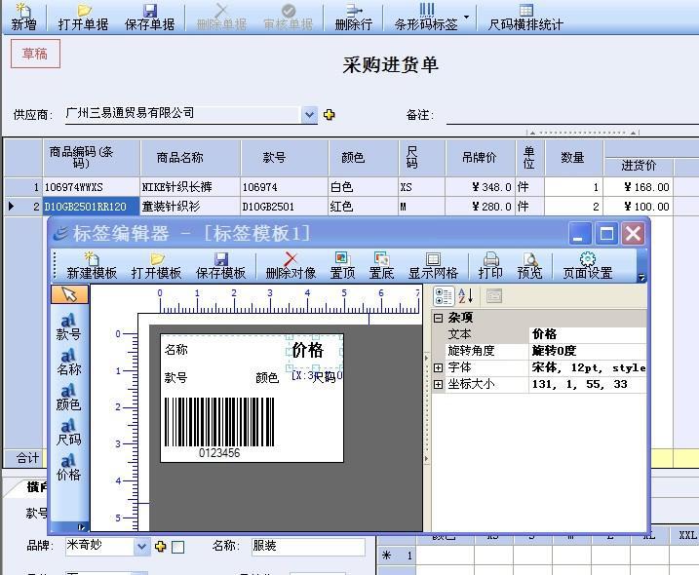Click 打印 to print the label
This screenshot has width=699, height=575.
491,265
